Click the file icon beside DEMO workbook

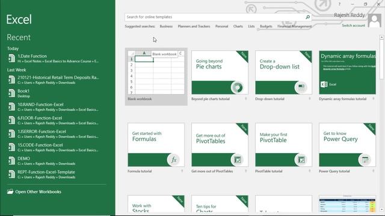(x=11, y=161)
